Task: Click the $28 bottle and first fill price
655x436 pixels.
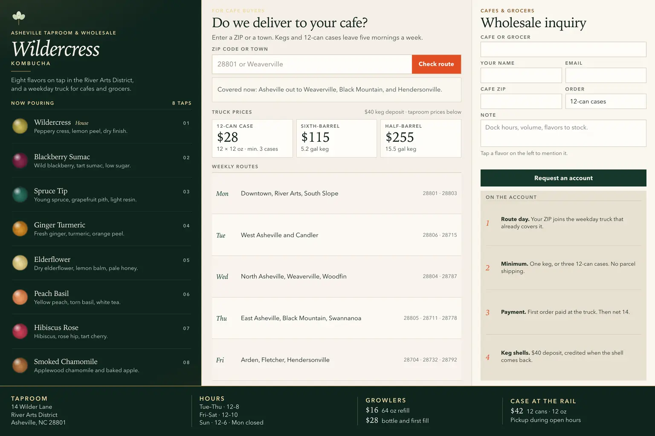Action: tap(397, 420)
